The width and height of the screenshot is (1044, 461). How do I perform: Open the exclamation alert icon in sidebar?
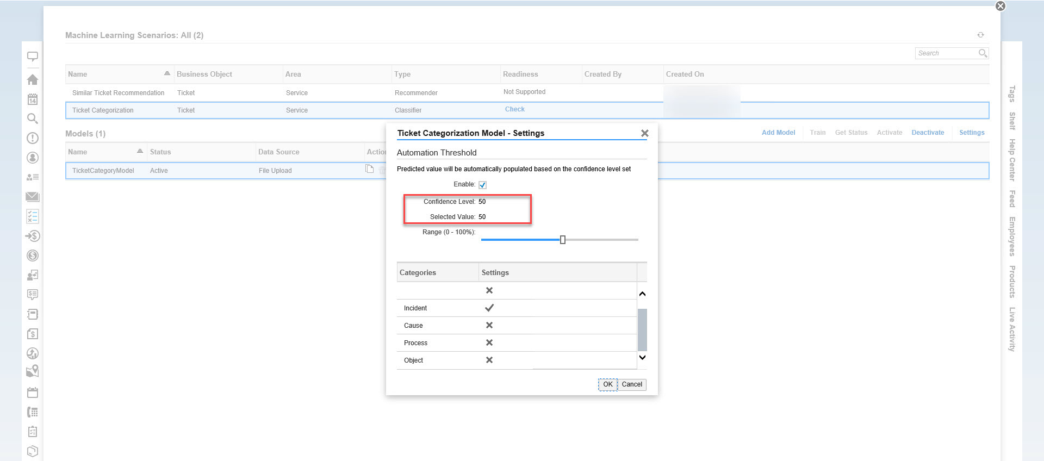(33, 138)
